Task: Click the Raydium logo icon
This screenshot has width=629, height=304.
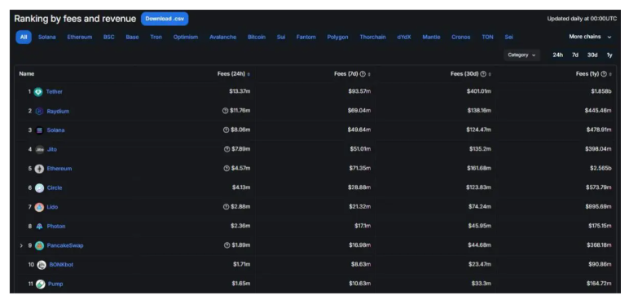Action: [x=39, y=111]
